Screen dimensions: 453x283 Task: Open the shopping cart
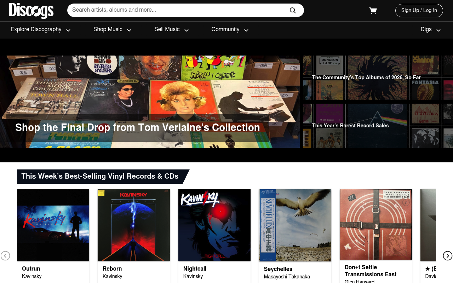tap(373, 11)
